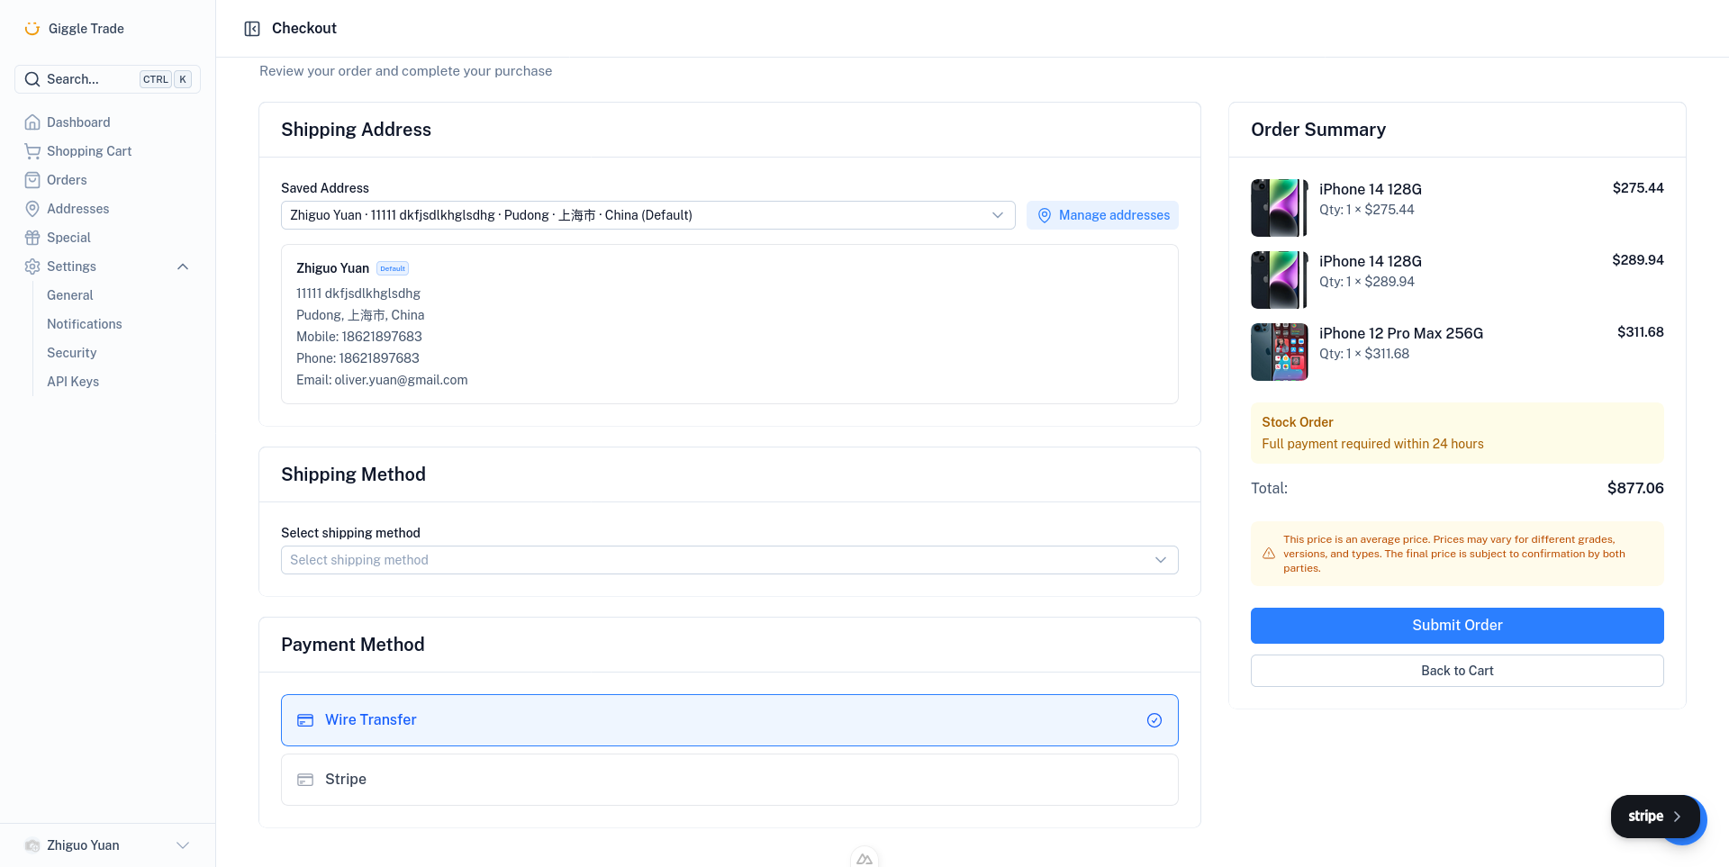1729x867 pixels.
Task: Expand the Zhiguo Yuan account chevron
Action: 183,844
